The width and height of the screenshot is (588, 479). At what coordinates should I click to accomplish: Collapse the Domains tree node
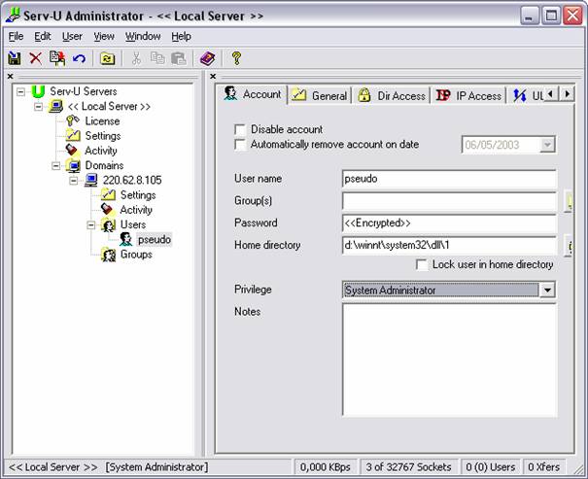point(55,165)
